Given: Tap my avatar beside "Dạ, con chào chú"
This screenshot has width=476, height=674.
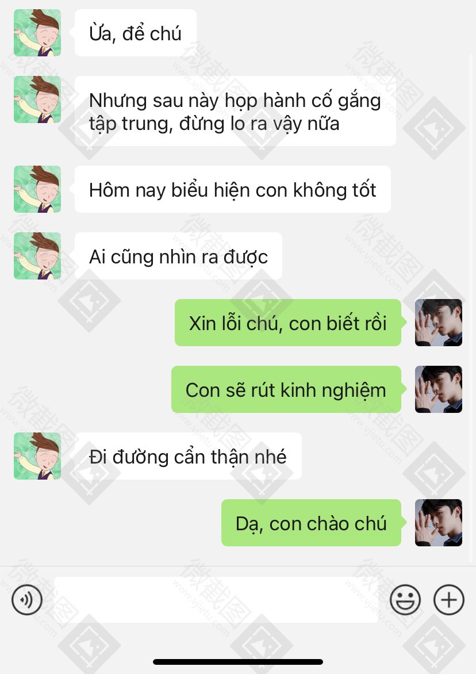Looking at the screenshot, I should pos(439,523).
